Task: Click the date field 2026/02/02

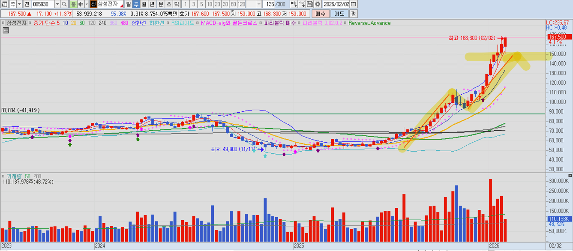Action: (x=336, y=4)
